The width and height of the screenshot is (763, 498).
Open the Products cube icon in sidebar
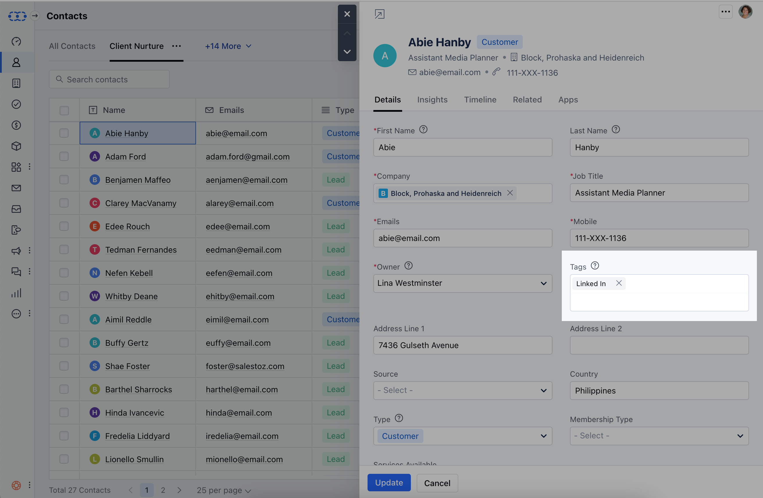[x=16, y=146]
